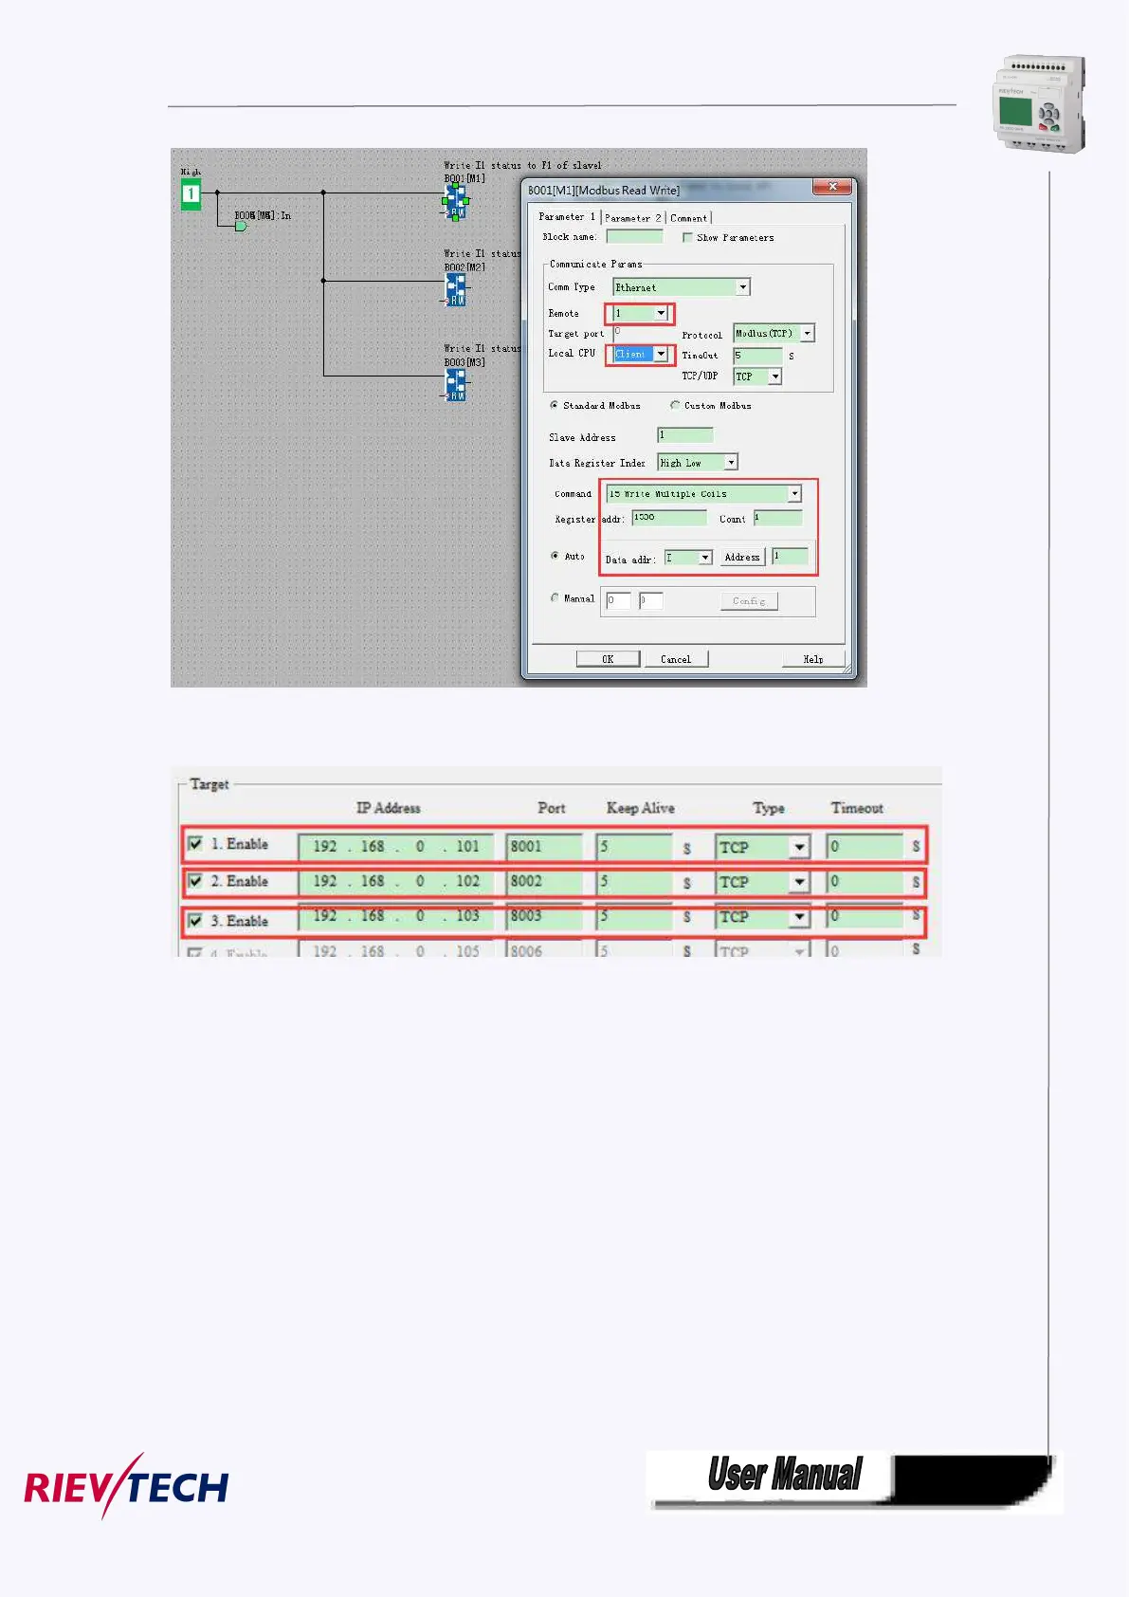Select the Manual radio button
The width and height of the screenshot is (1129, 1597).
pos(555,597)
